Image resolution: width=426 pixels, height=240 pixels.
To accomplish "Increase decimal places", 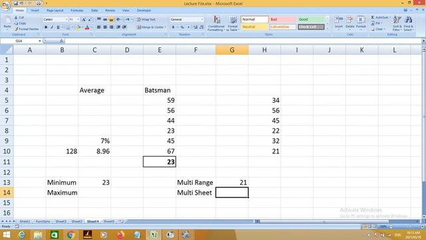I will 195,27.
